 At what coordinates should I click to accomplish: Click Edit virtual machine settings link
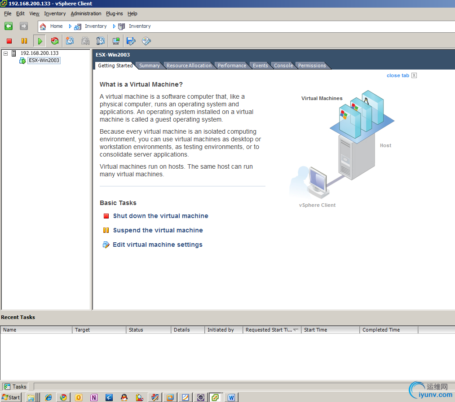pyautogui.click(x=158, y=245)
